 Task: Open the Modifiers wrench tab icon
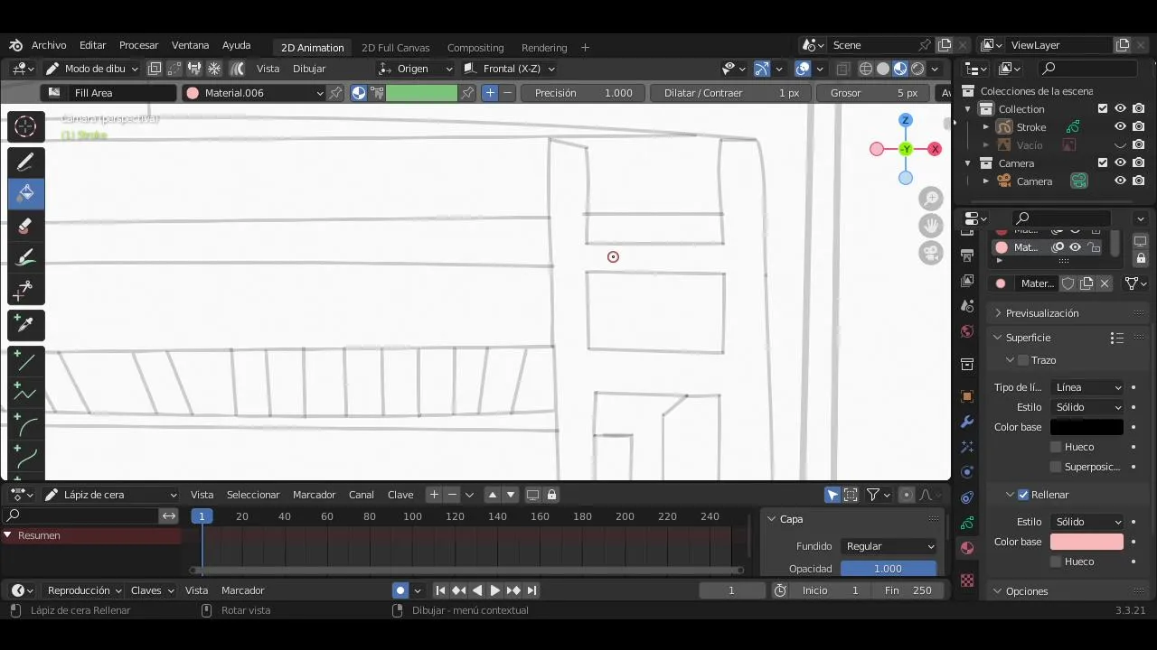pyautogui.click(x=967, y=422)
